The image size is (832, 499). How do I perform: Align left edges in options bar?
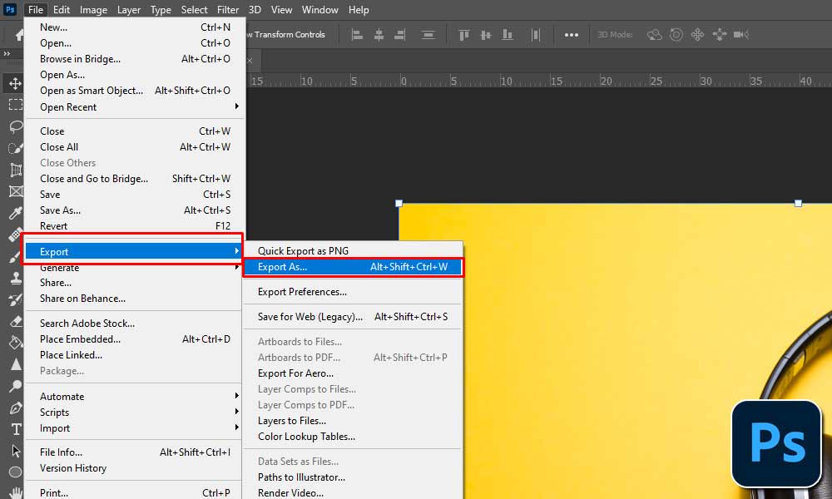coord(357,35)
